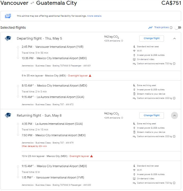This screenshot has width=183, height=191.
Task: Click the stream media icon for AM 679
Action: pos(134,132)
